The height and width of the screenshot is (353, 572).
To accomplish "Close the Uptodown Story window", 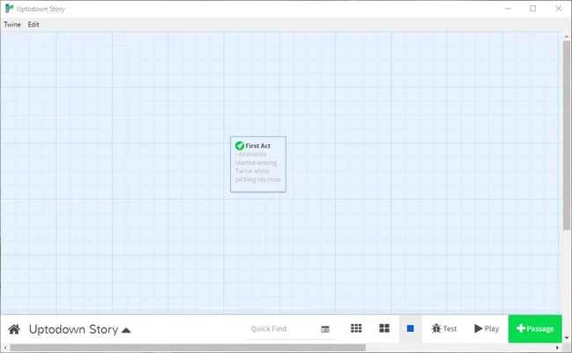I will 559,9.
